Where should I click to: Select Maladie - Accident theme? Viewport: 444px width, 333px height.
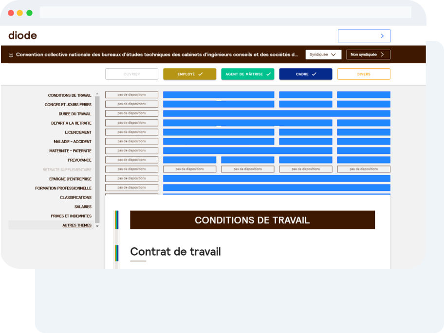pos(73,142)
